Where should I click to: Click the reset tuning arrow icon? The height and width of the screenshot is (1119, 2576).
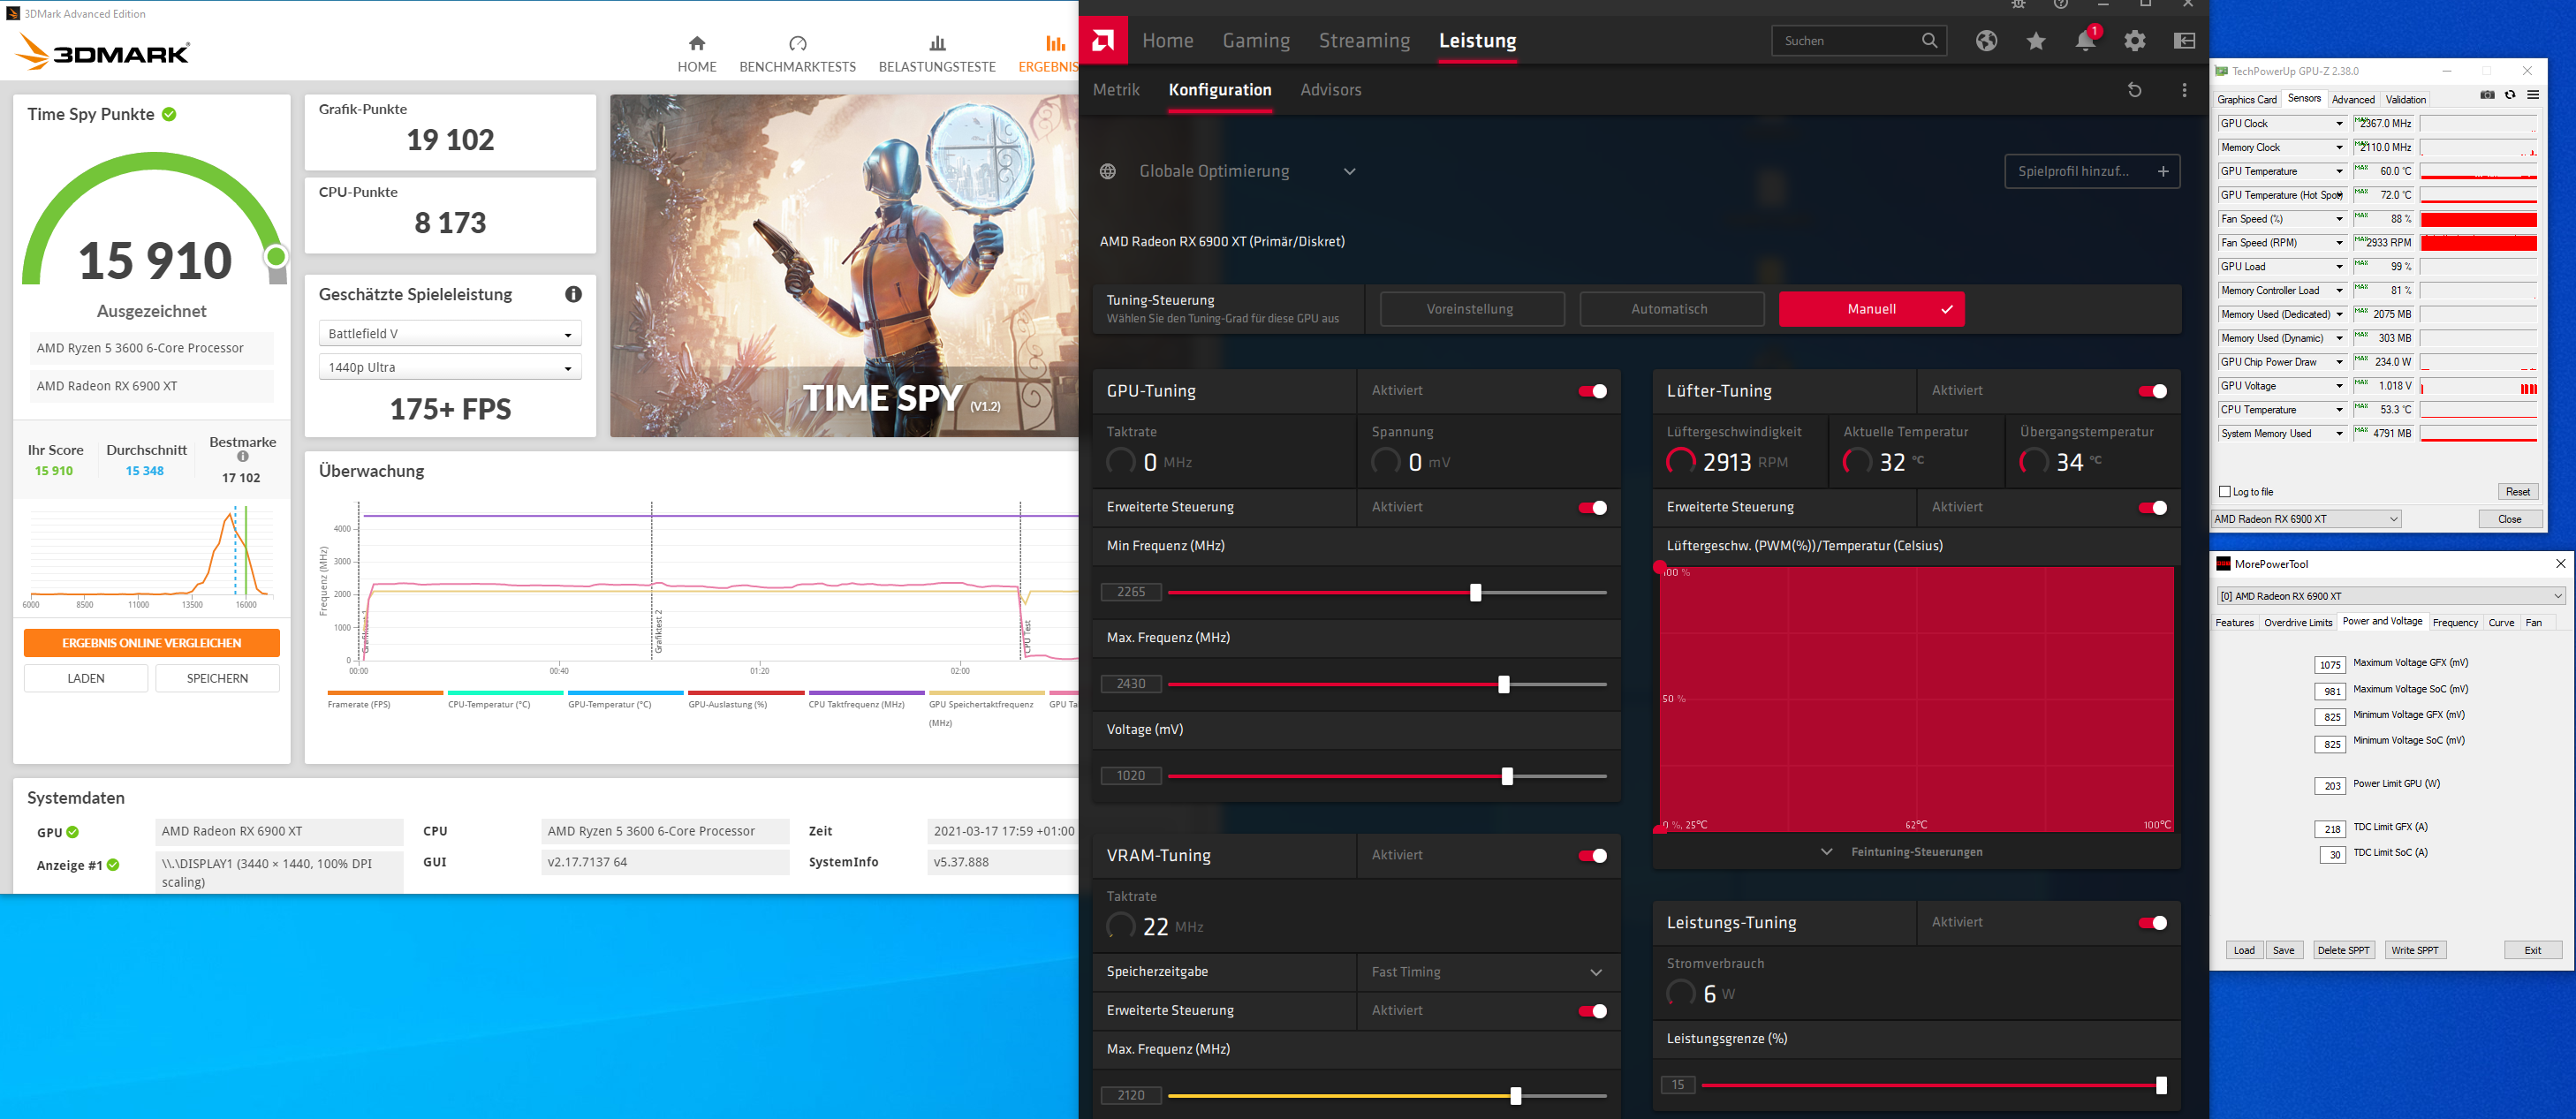tap(2134, 90)
